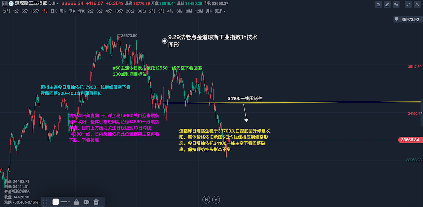Select the drawing pencil tool icon
423x207 pixels.
click(x=387, y=4)
